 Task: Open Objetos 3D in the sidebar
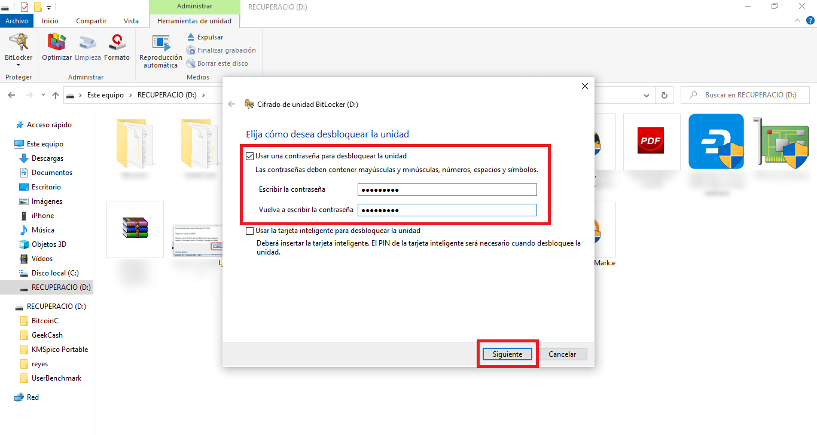click(x=49, y=244)
